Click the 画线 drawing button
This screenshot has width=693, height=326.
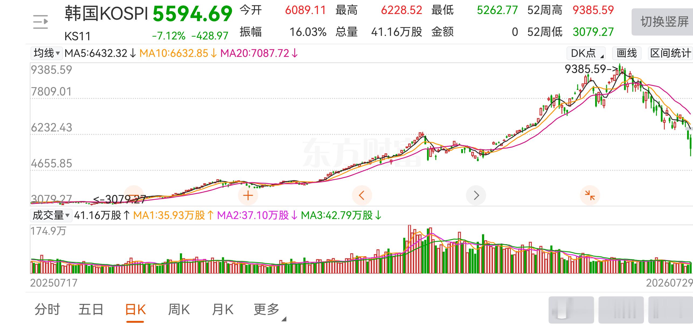pyautogui.click(x=627, y=53)
